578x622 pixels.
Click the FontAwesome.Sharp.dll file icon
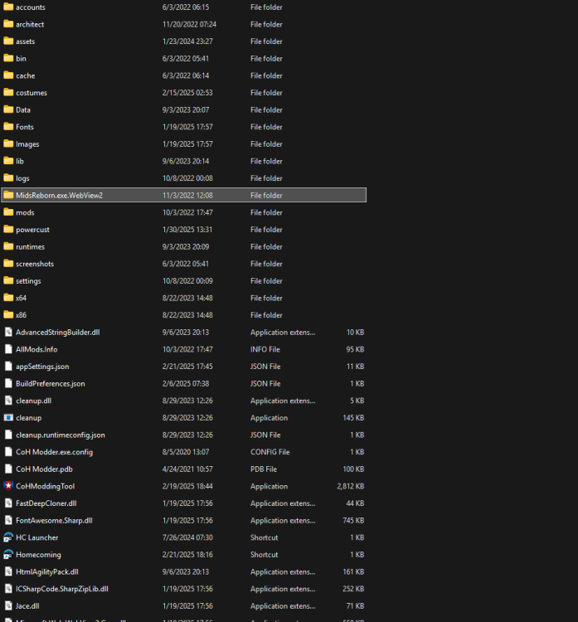(x=8, y=521)
